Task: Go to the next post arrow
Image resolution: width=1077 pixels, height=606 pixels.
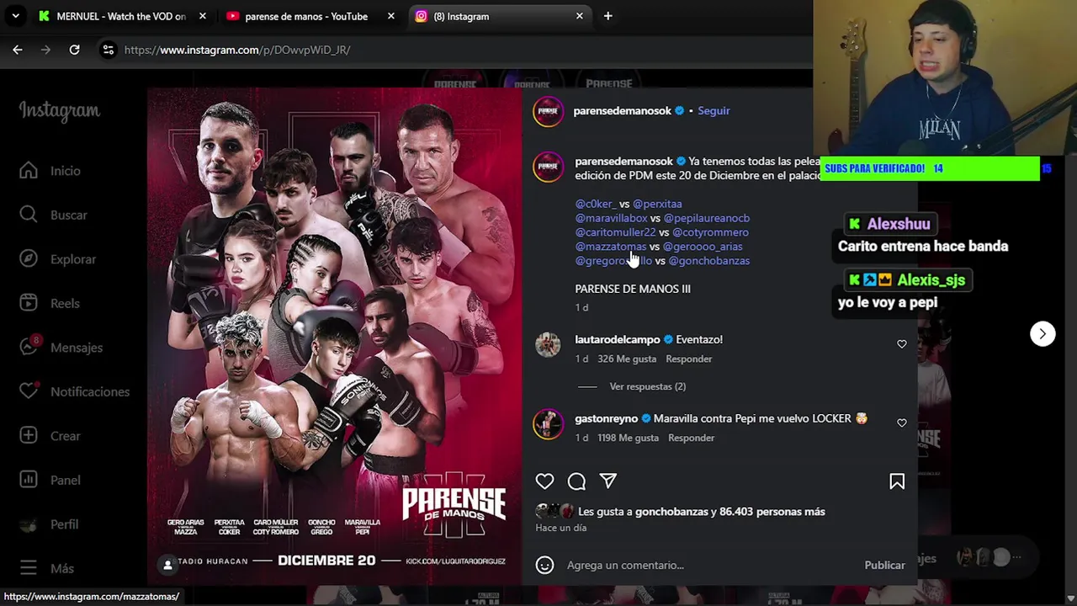Action: 1043,334
